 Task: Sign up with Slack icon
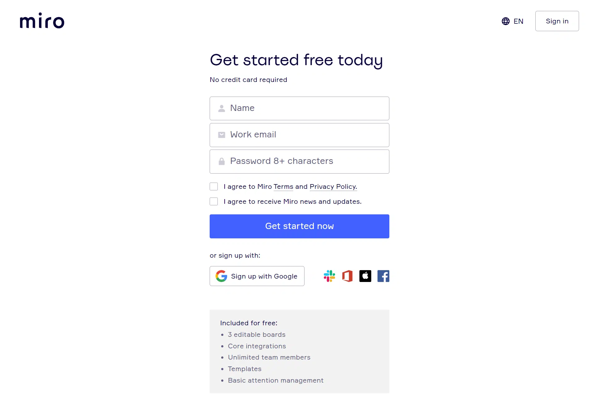[x=329, y=276]
